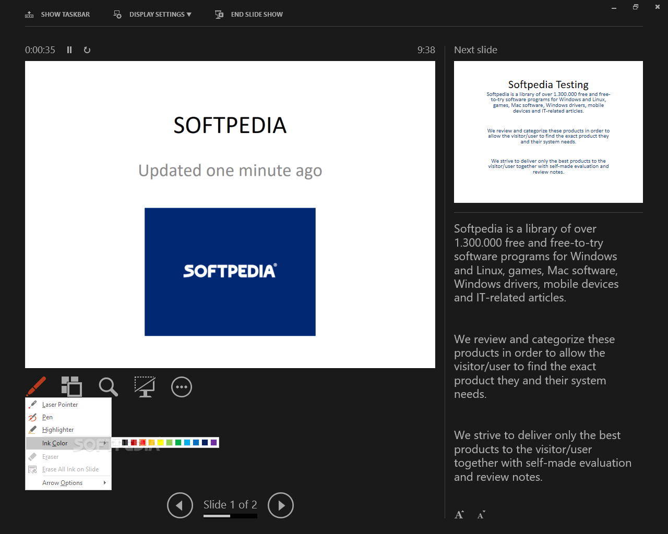Expand the Arrow Options submenu

point(68,483)
